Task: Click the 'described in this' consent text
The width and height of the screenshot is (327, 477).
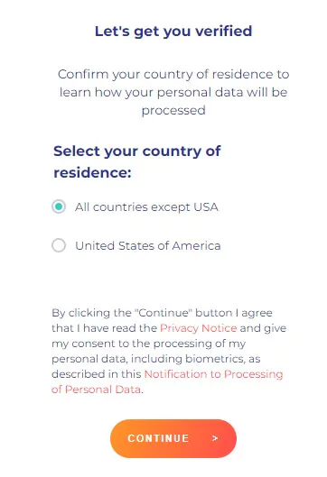Action: pos(97,374)
